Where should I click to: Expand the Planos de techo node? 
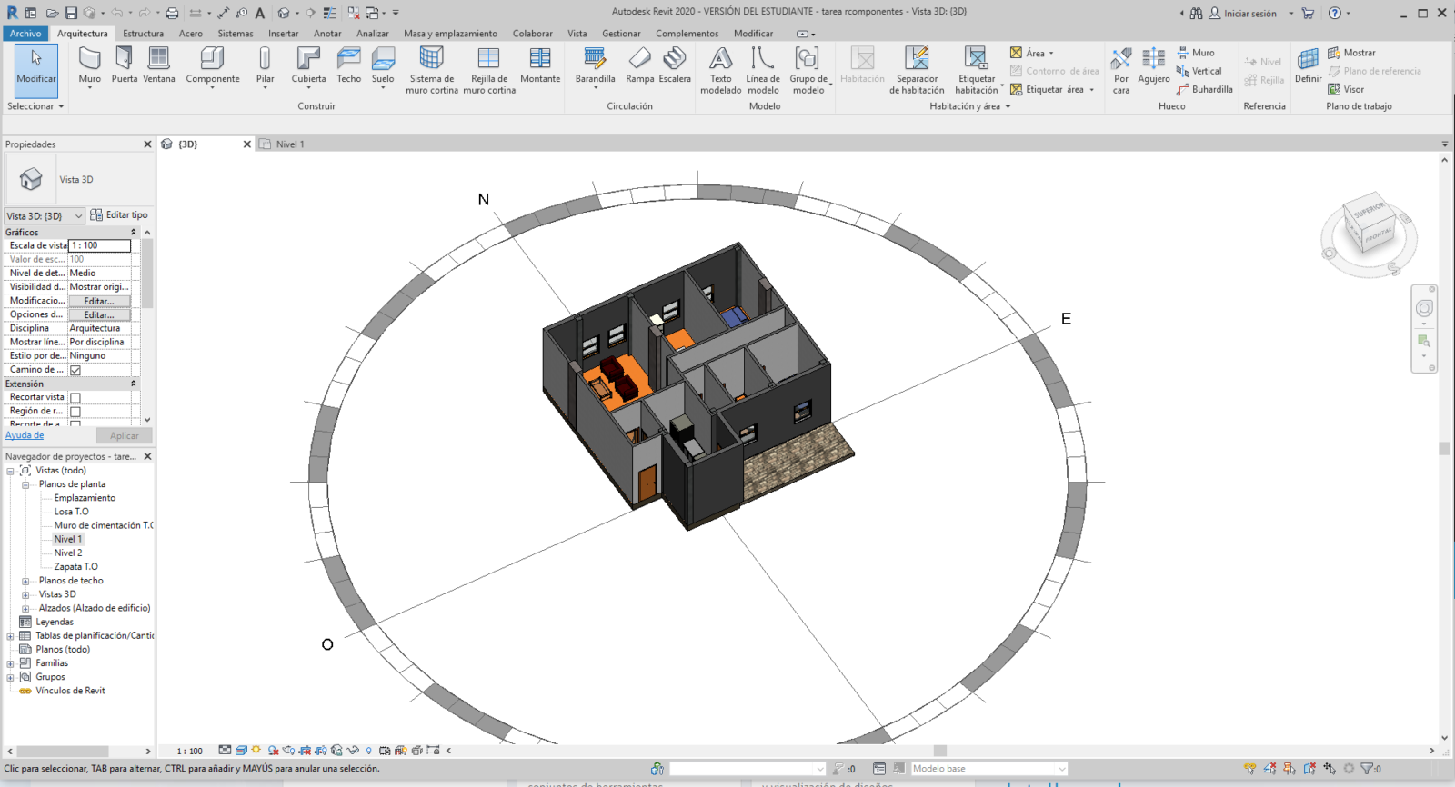(25, 581)
